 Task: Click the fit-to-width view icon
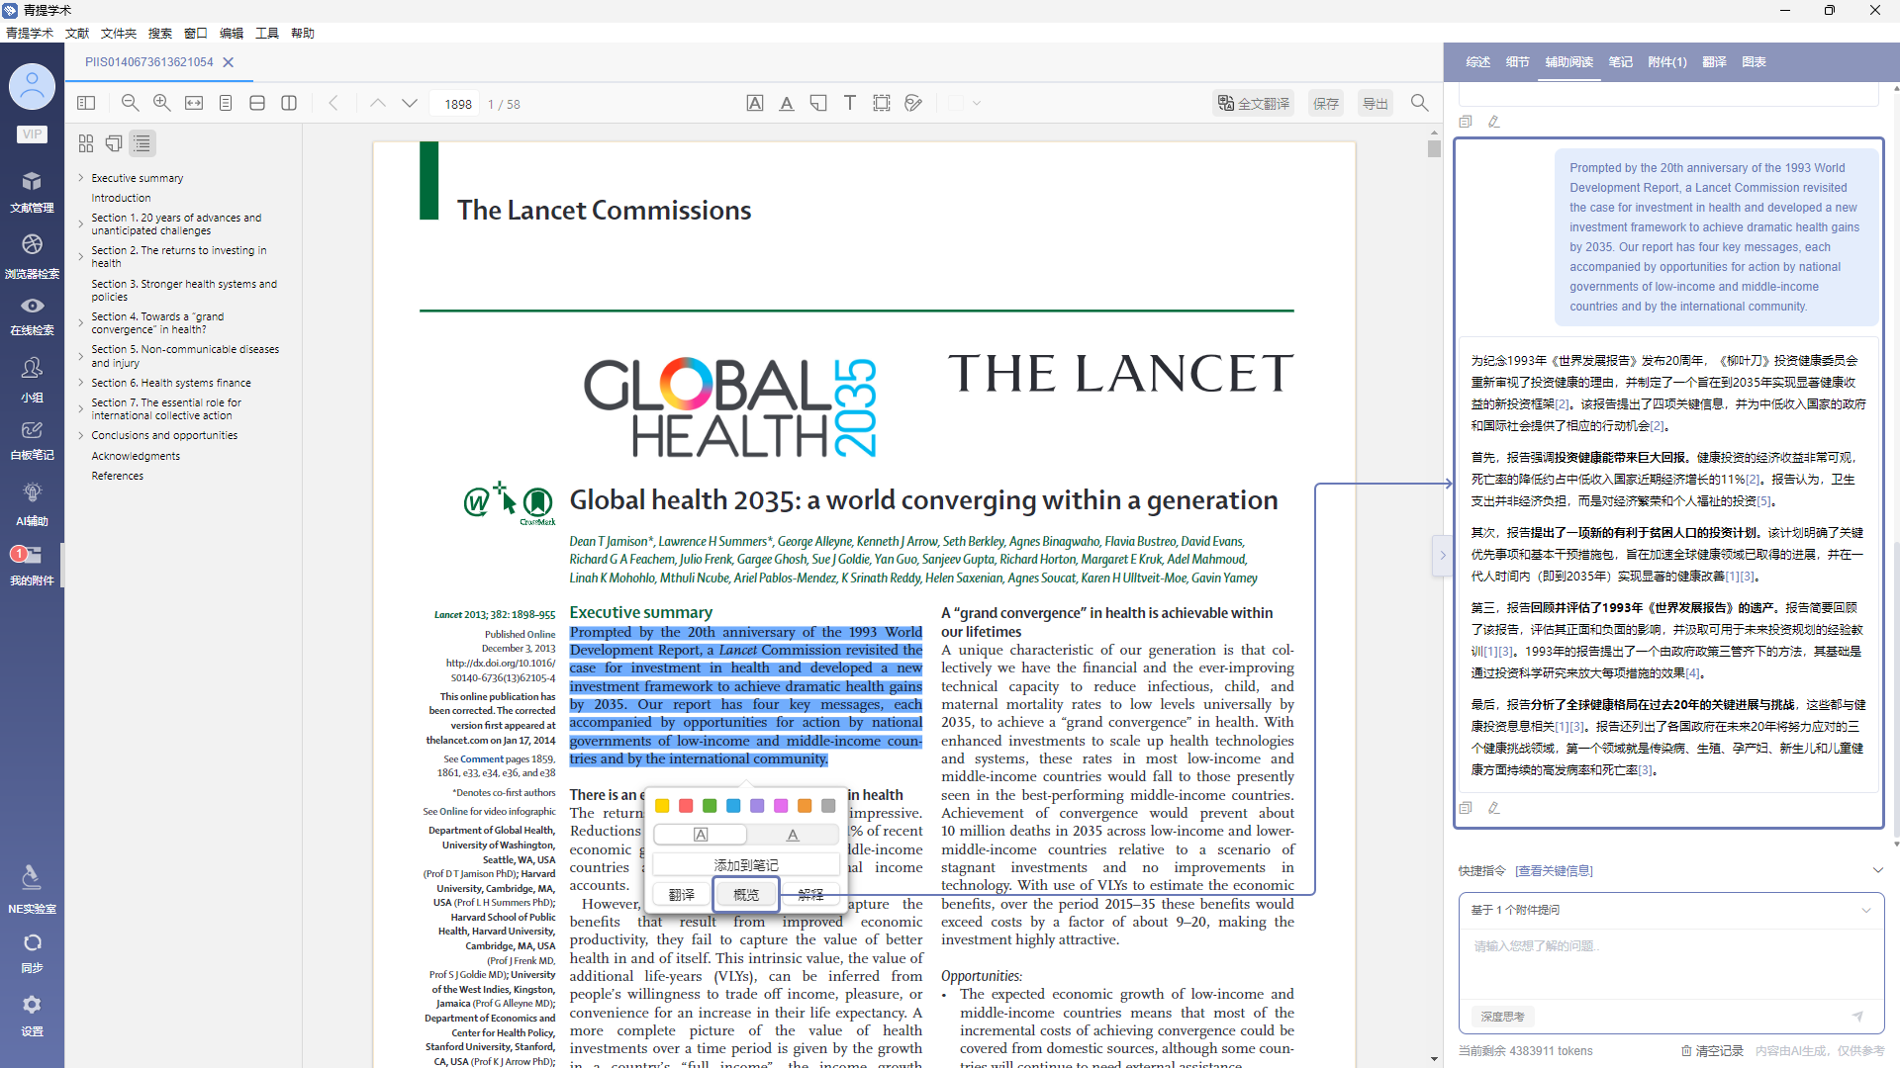194,103
